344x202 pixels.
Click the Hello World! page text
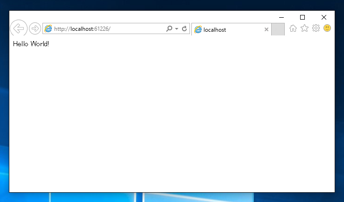(31, 44)
